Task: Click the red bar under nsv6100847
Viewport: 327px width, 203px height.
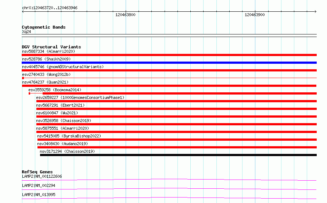Action: click(176, 117)
